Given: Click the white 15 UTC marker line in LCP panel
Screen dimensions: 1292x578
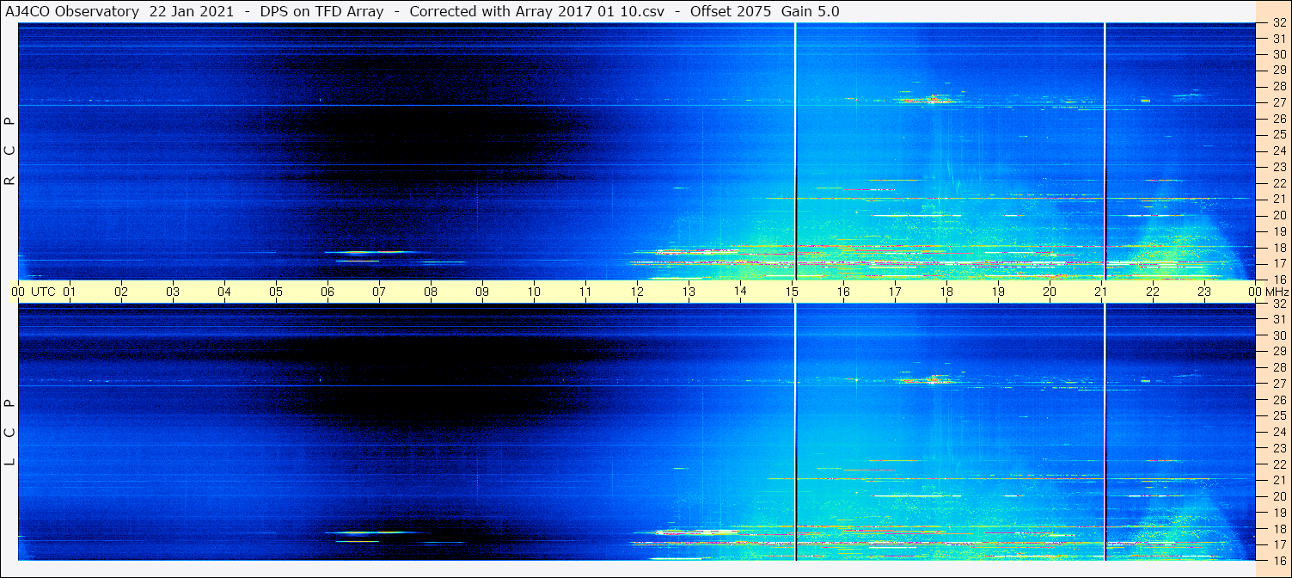Looking at the screenshot, I should [x=796, y=432].
